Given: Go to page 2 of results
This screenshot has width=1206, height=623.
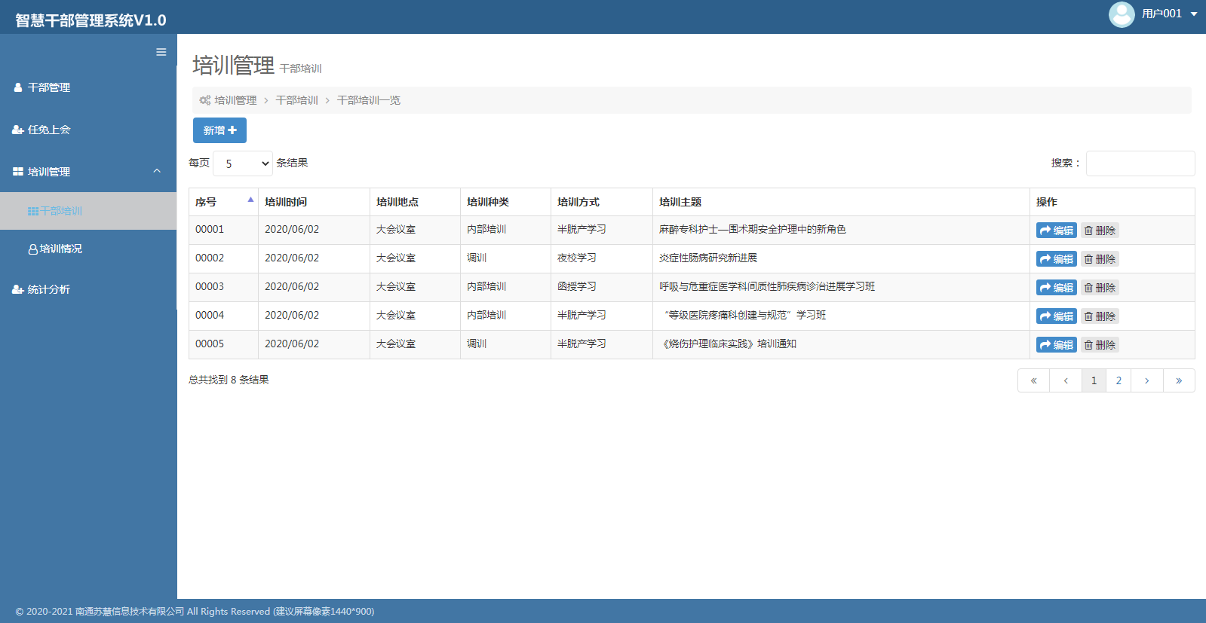Looking at the screenshot, I should [x=1119, y=380].
